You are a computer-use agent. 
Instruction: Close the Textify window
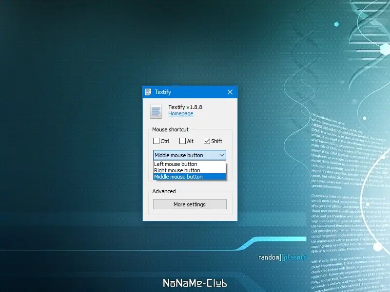click(x=230, y=92)
